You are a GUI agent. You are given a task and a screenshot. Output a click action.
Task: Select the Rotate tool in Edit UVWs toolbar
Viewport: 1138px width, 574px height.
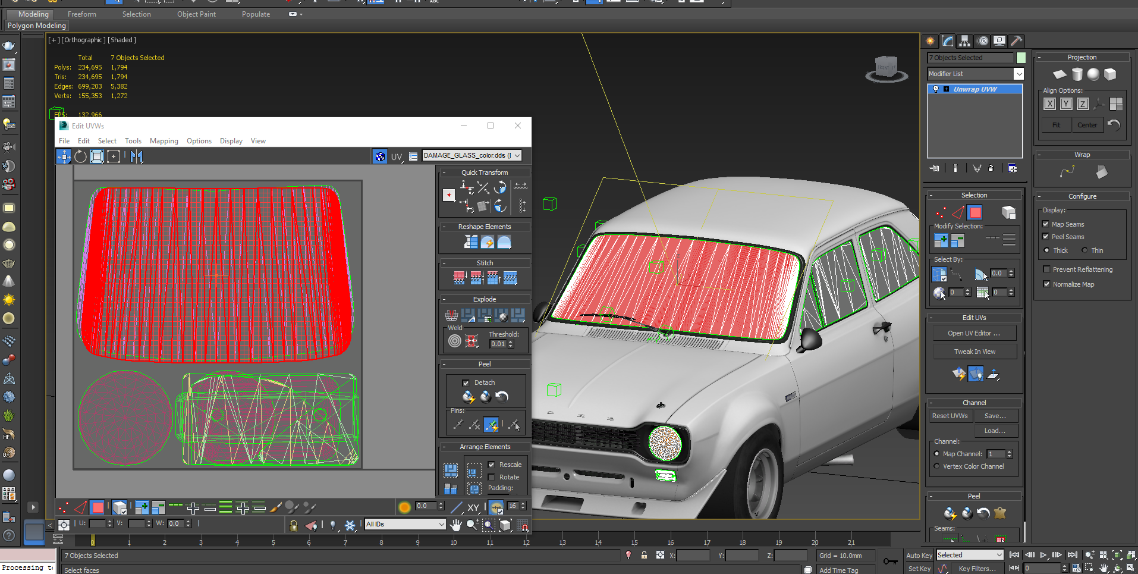(x=80, y=156)
